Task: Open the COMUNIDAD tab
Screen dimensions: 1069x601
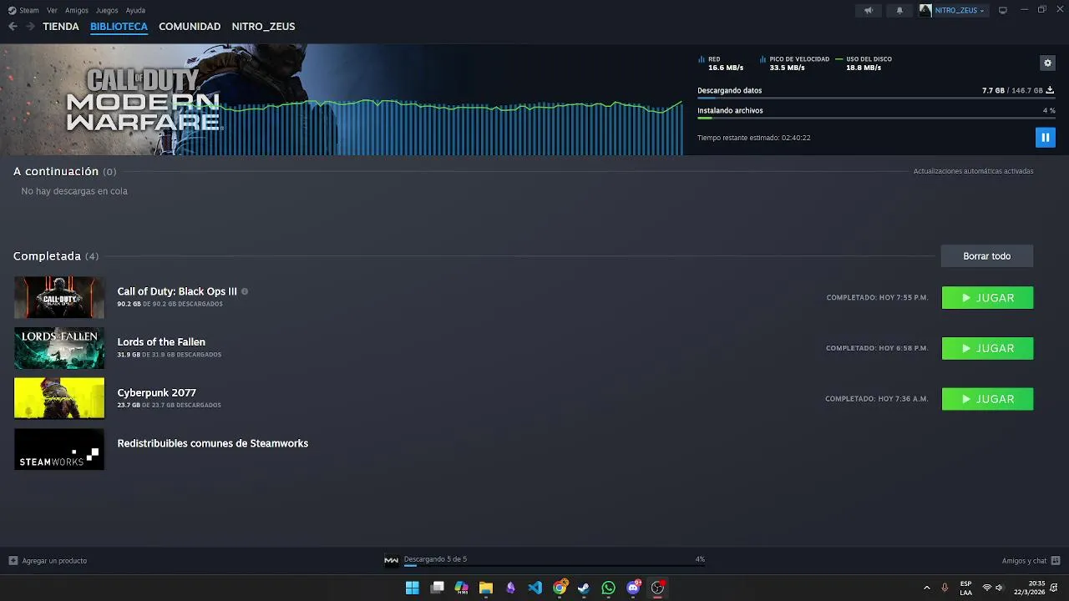Action: coord(190,26)
